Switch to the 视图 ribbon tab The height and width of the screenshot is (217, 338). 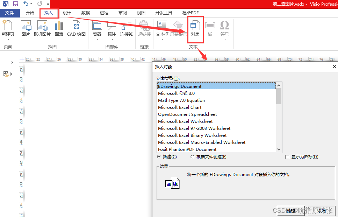(141, 13)
